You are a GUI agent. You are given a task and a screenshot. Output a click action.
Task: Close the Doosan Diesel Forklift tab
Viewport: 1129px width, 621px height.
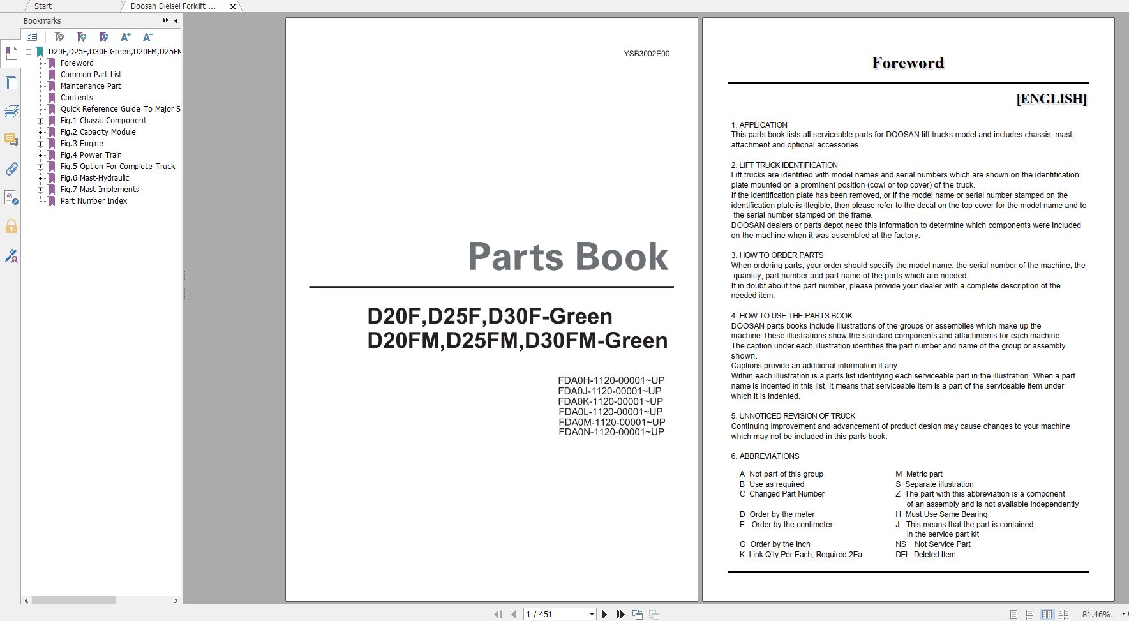[233, 6]
